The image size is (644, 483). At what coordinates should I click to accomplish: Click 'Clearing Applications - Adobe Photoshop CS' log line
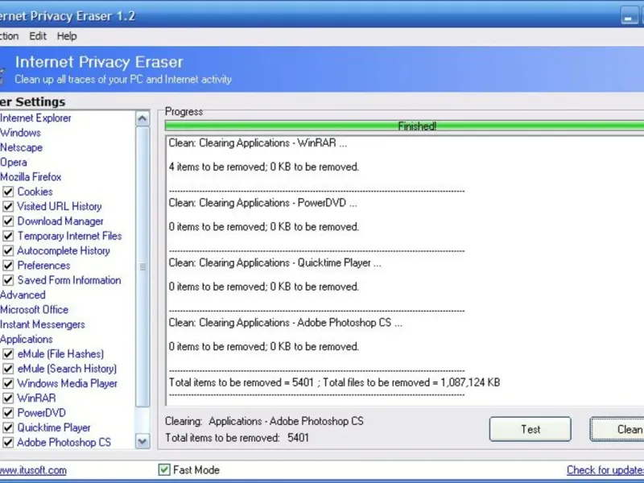point(286,323)
